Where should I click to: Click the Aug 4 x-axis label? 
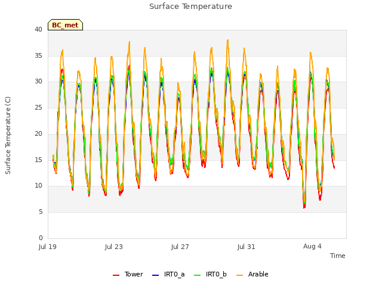click(312, 246)
